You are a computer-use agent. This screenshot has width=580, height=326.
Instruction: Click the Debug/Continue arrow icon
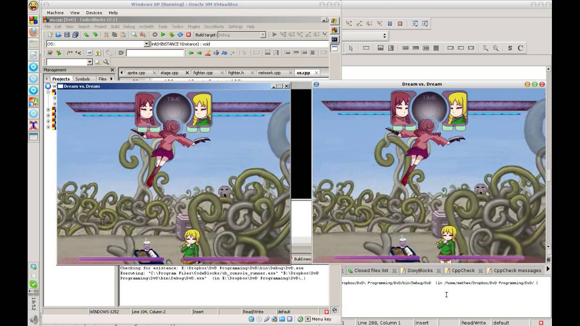[275, 35]
